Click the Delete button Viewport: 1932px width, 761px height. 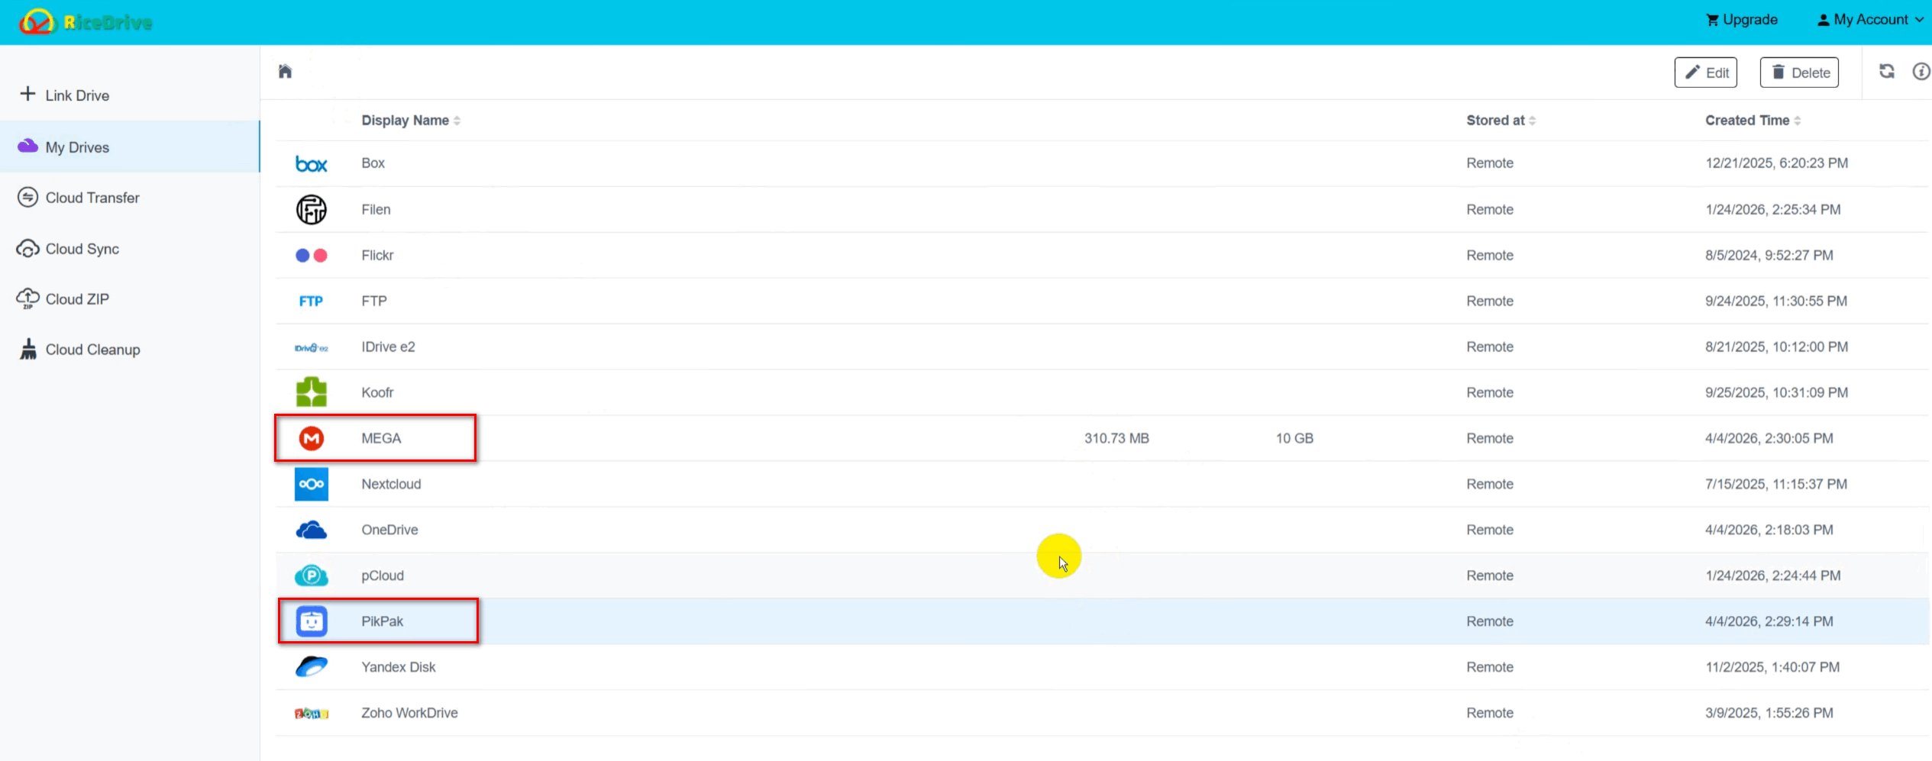point(1799,73)
